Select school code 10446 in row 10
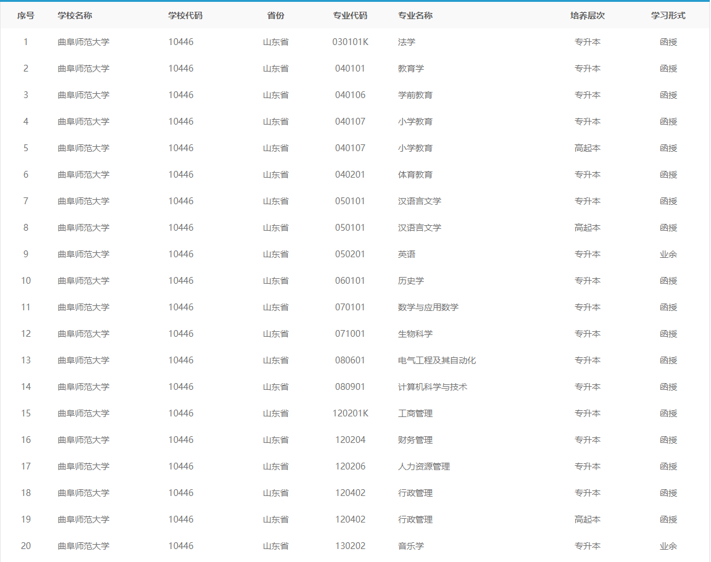 [x=181, y=281]
